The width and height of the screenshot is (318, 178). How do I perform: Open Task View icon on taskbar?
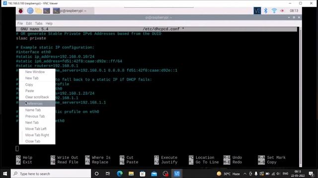click(x=108, y=174)
